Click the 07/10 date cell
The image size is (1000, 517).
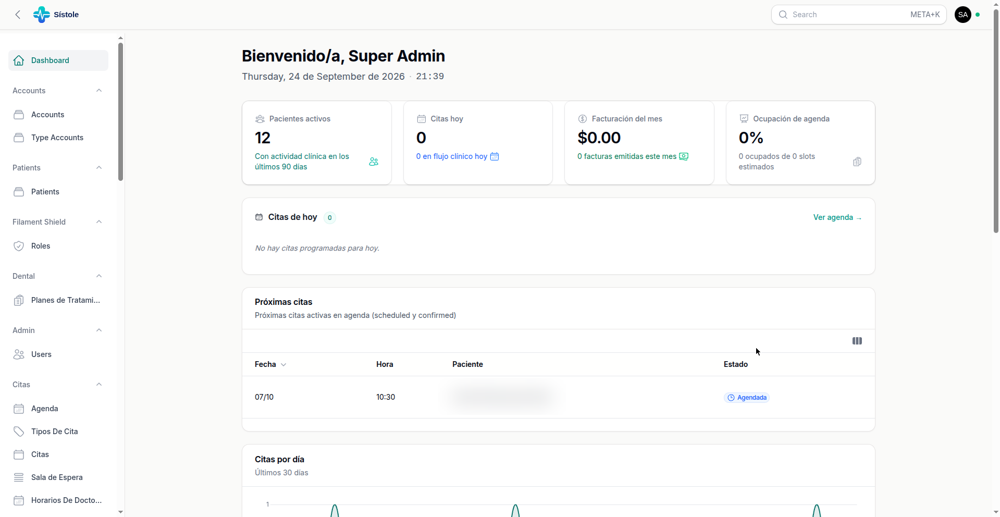click(x=264, y=397)
